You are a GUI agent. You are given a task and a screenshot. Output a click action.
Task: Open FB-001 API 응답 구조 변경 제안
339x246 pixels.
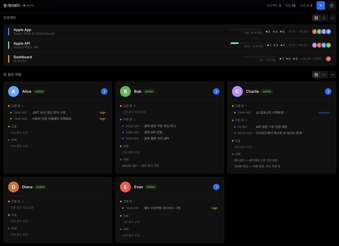click(x=282, y=127)
